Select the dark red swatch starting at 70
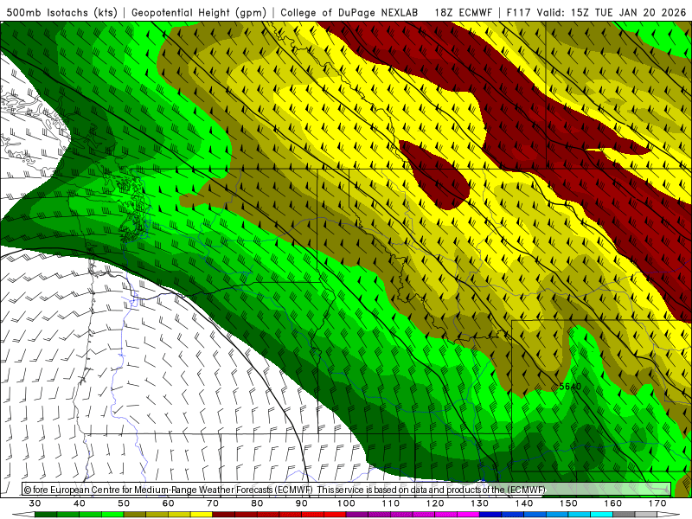The height and width of the screenshot is (519, 692). click(x=224, y=514)
